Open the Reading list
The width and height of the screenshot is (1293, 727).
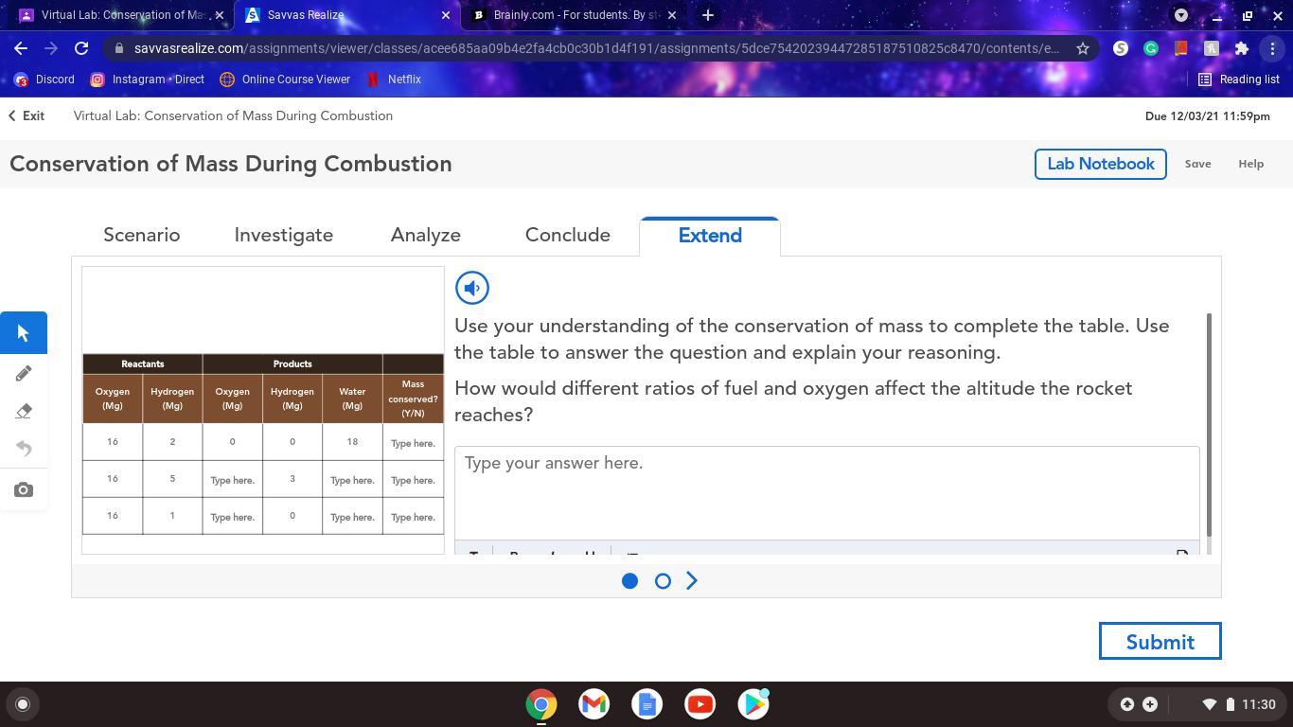(x=1239, y=80)
